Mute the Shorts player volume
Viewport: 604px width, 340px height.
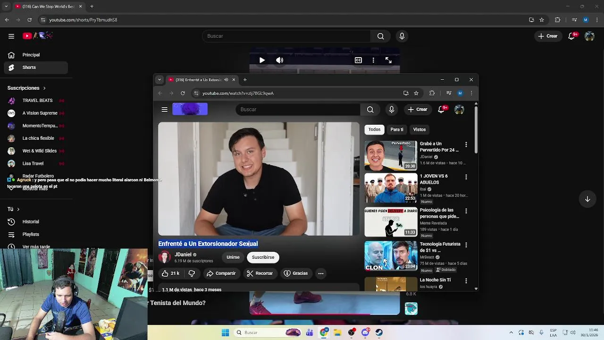pyautogui.click(x=280, y=60)
